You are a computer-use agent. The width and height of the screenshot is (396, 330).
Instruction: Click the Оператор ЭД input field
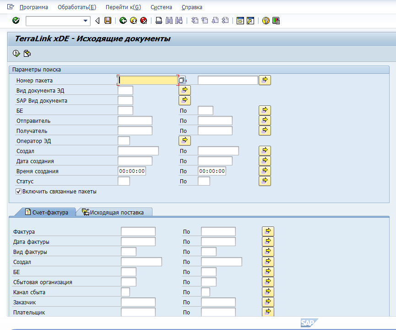click(x=124, y=141)
